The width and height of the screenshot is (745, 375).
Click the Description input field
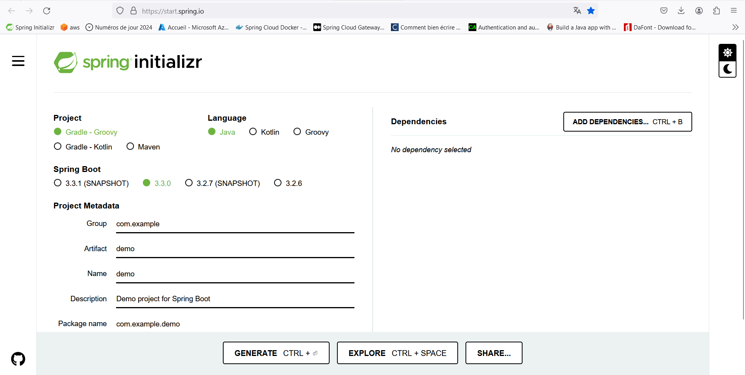[x=235, y=299]
